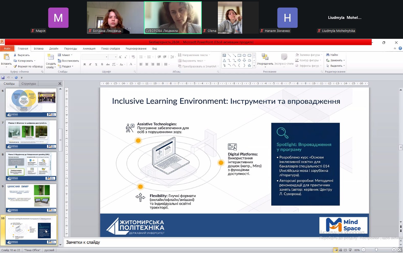Open the Вставка ribbon tab
This screenshot has width=403, height=253.
(x=39, y=49)
